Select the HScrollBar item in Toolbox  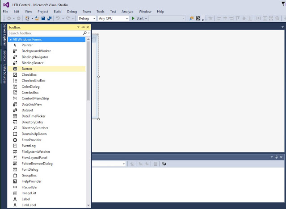[46, 187]
